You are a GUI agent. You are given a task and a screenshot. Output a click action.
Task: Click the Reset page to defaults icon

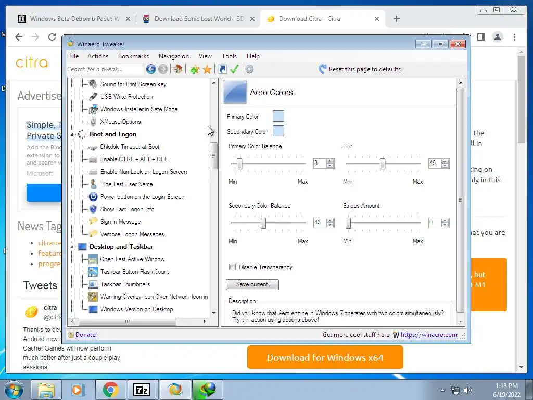323,69
